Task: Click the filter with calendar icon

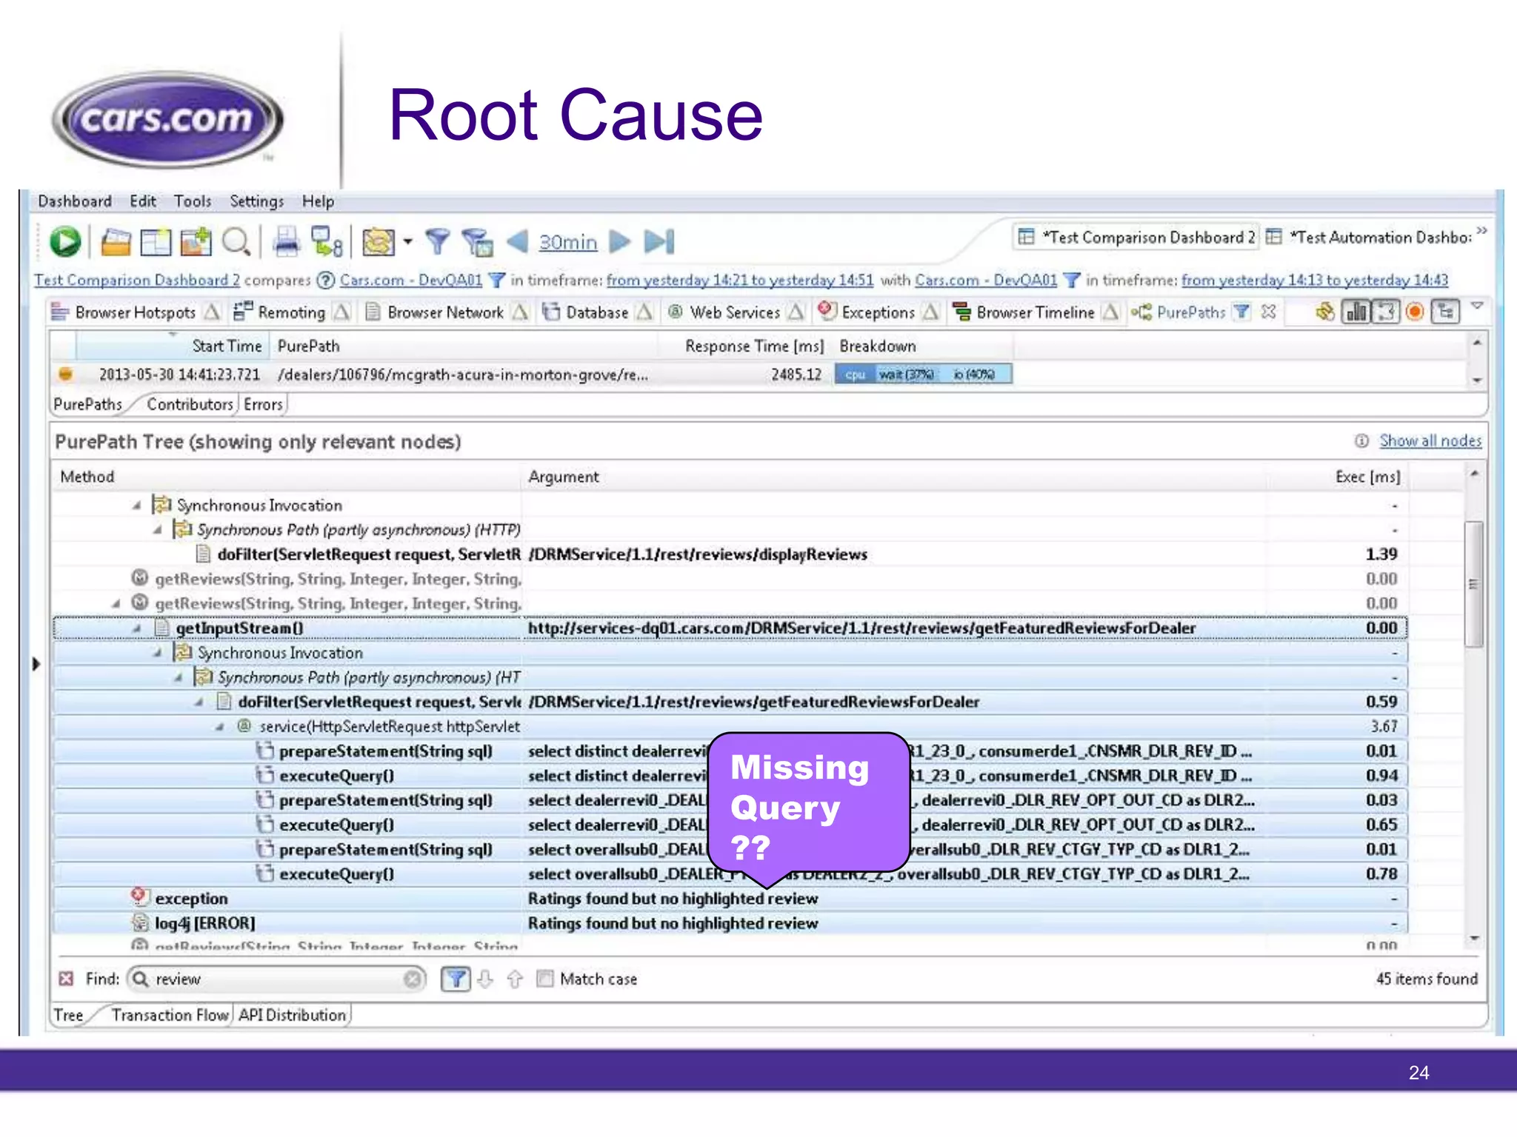Action: [478, 242]
